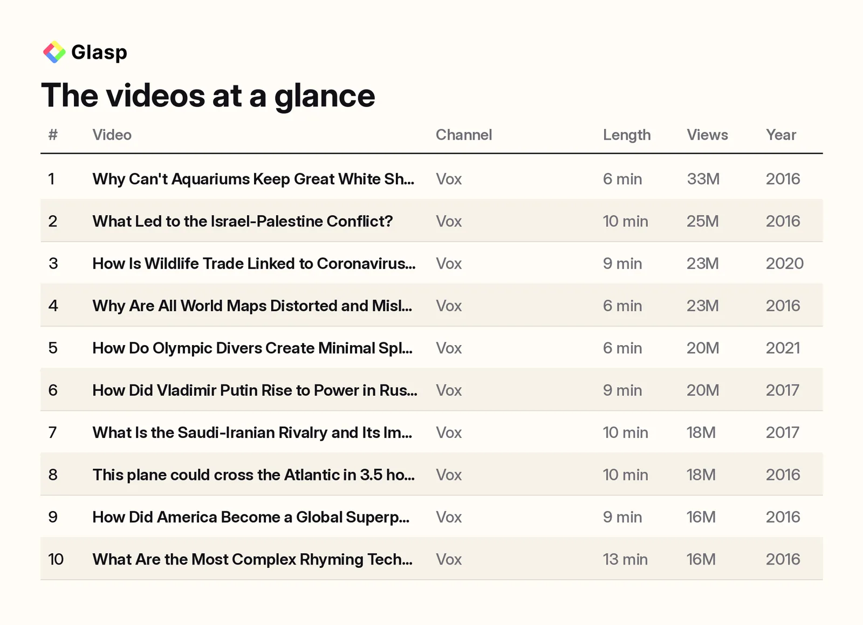Click the 2021 year value
Screen dimensions: 863x625
pos(783,348)
